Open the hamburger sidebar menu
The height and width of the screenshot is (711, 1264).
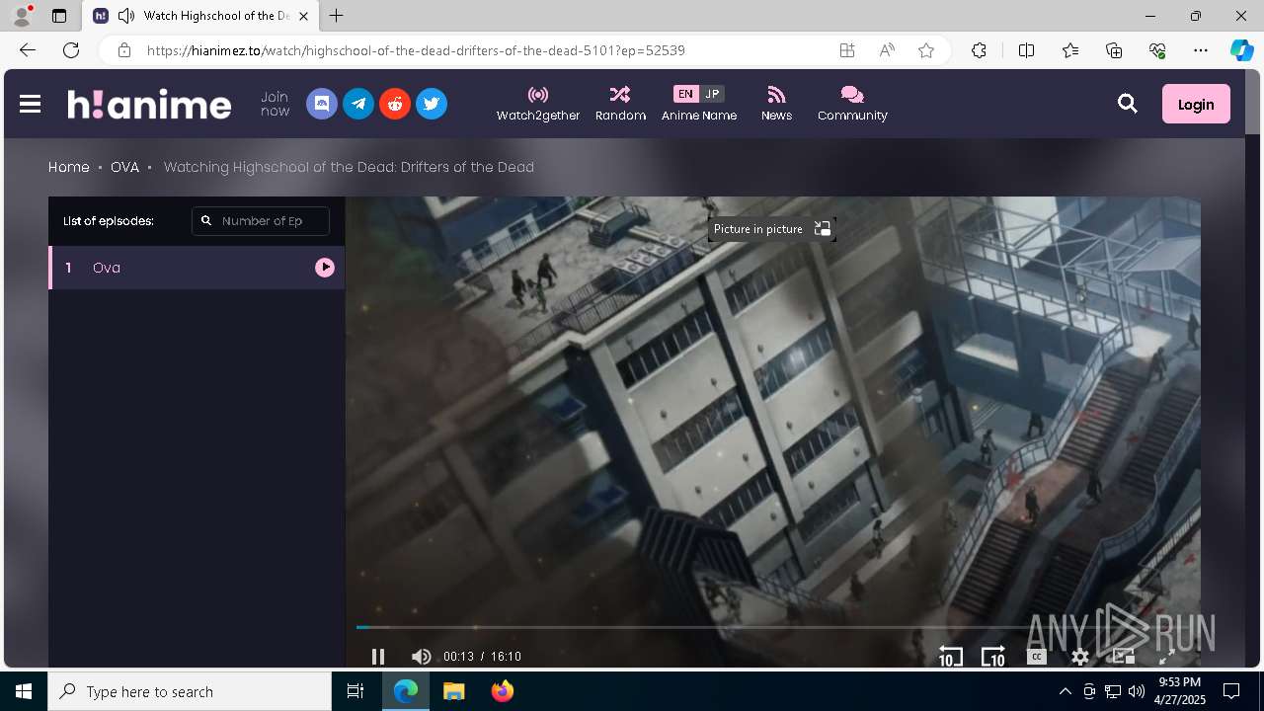pyautogui.click(x=30, y=104)
